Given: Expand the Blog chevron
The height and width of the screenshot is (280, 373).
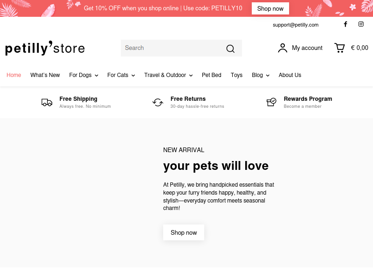Looking at the screenshot, I should (x=268, y=76).
